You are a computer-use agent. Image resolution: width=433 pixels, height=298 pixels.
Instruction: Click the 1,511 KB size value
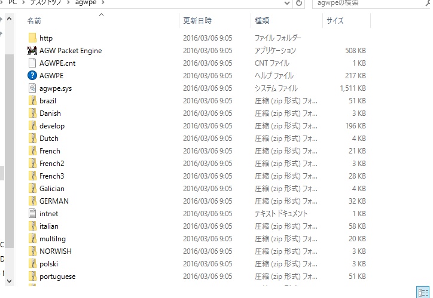point(353,88)
